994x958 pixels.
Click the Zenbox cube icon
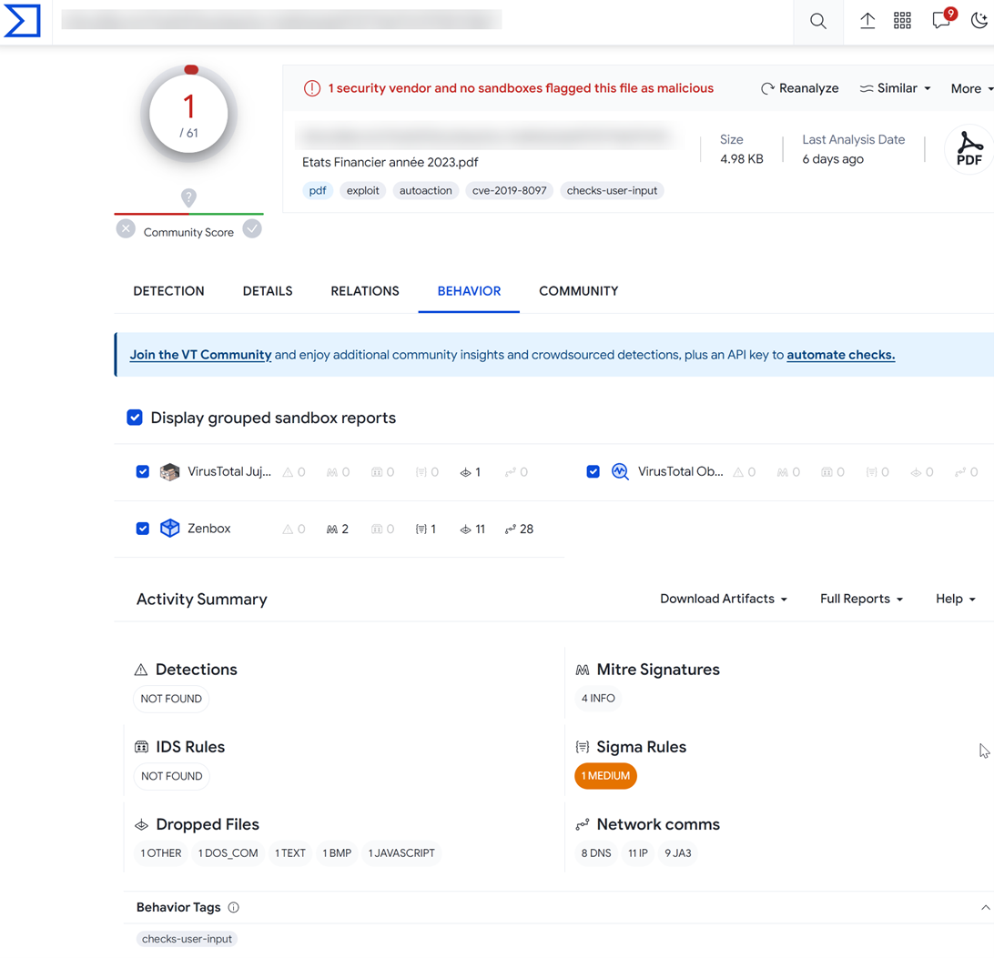170,529
